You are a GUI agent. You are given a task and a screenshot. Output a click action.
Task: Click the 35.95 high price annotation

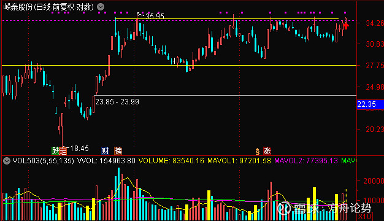(x=155, y=16)
